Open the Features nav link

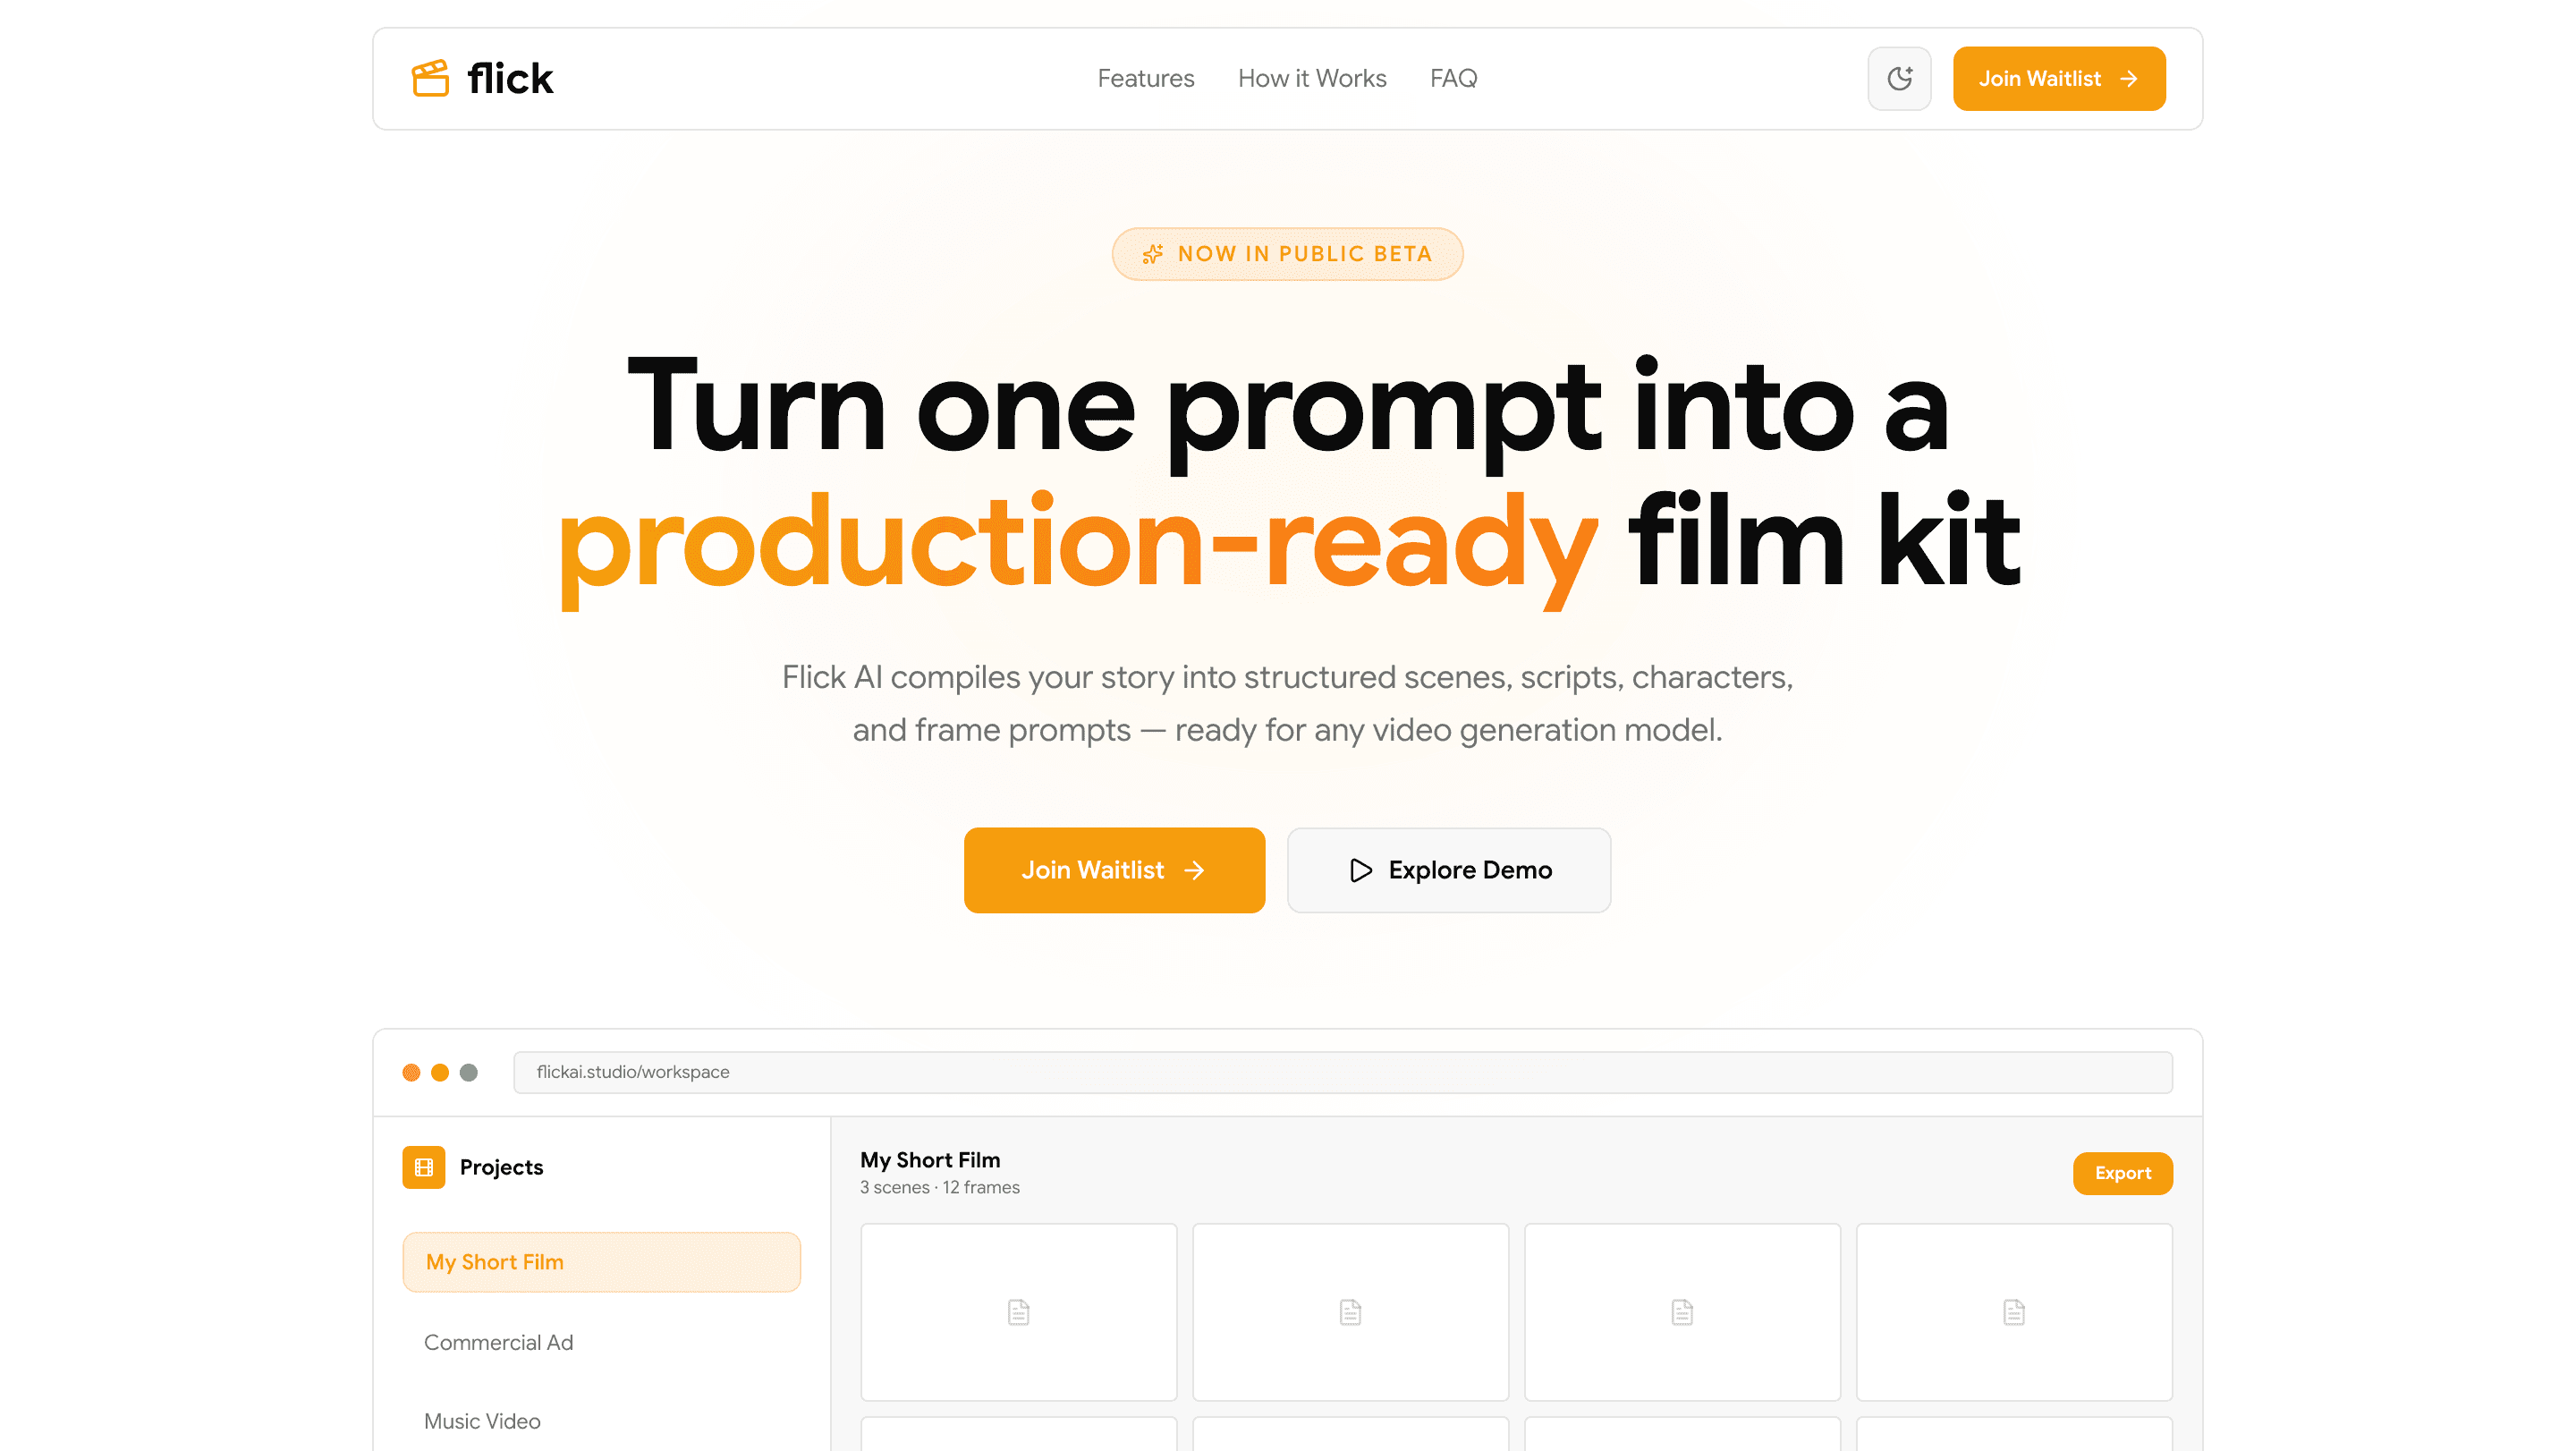point(1145,78)
